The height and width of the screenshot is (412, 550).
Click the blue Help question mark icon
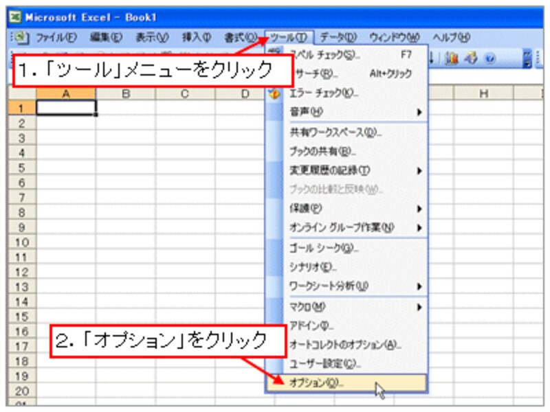tap(490, 58)
